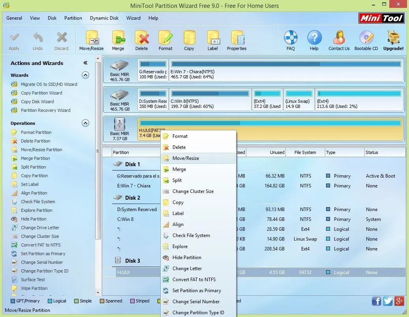Image resolution: width=409 pixels, height=317 pixels.
Task: Click the Twitter bird icon
Action: [x=388, y=301]
